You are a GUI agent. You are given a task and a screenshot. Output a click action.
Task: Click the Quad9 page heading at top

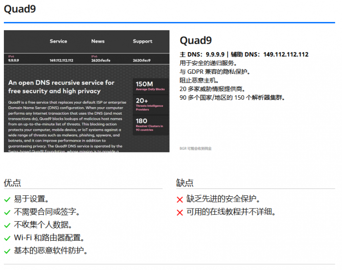pyautogui.click(x=20, y=9)
